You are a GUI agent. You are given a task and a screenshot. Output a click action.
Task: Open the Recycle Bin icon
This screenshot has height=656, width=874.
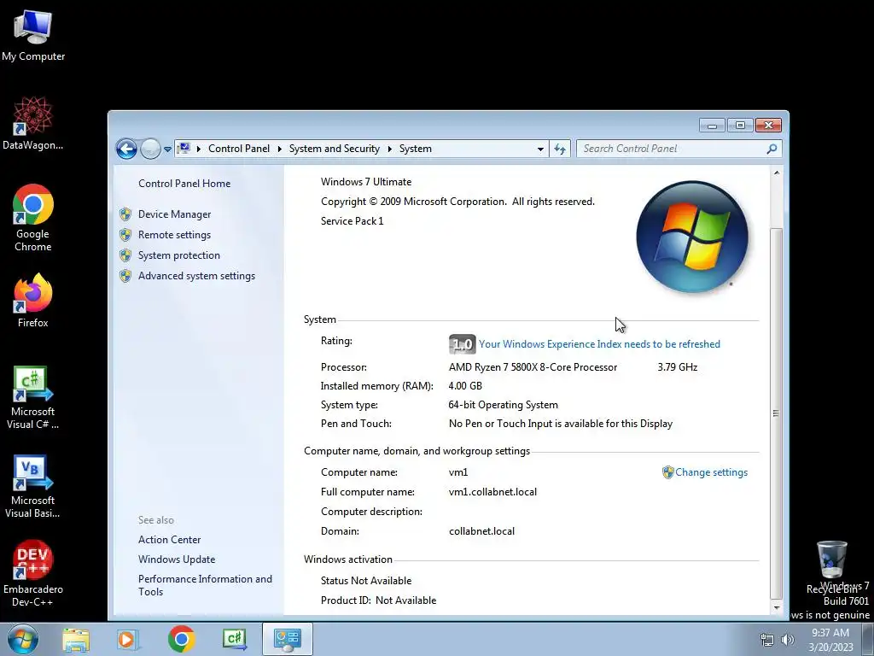tap(831, 566)
